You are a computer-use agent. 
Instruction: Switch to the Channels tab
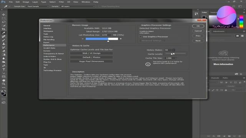pos(215,78)
